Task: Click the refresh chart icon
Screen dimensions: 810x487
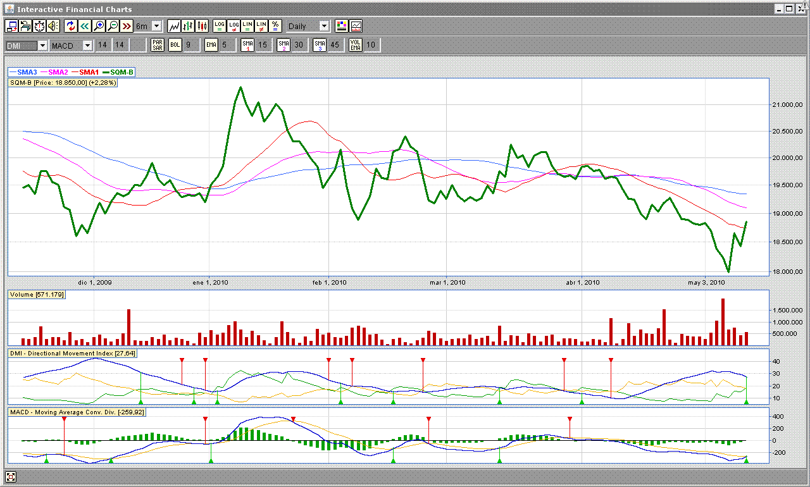Action: click(70, 26)
